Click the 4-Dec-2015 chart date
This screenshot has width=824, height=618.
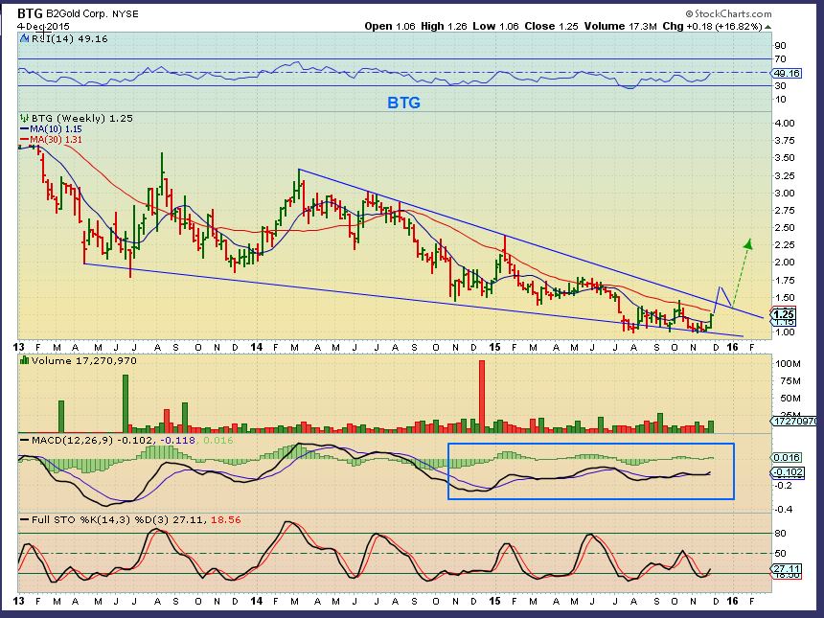pos(43,26)
